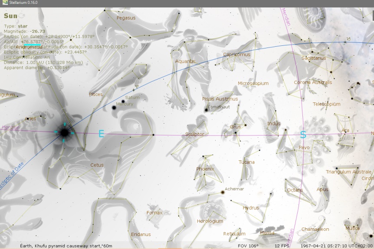The image size is (374, 249).
Task: Click the Microscopium constellation label
Action: pyautogui.click(x=253, y=83)
